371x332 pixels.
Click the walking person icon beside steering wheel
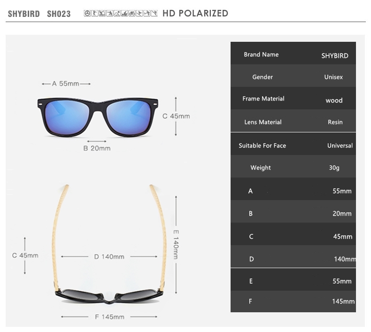pyautogui.click(x=95, y=13)
